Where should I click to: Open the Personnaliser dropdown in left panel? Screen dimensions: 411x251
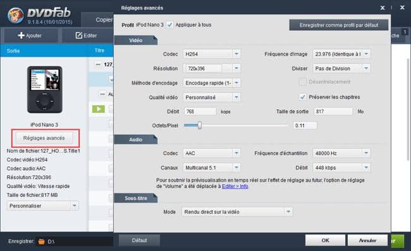43,206
